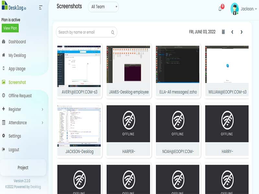Go to previous day arrow

pos(232,32)
